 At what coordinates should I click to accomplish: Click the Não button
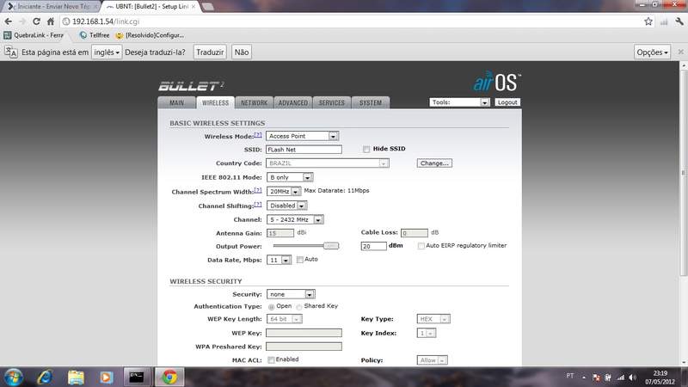click(x=242, y=52)
